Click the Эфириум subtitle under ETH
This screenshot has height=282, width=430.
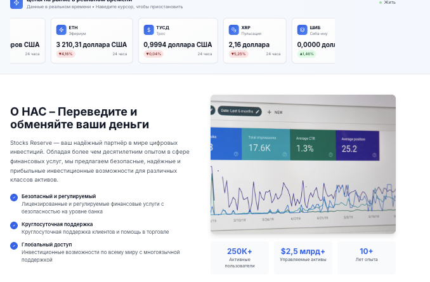[x=77, y=34]
